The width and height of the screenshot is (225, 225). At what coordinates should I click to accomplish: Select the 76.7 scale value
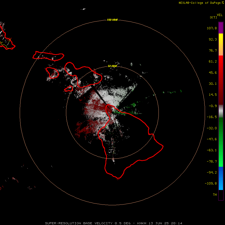coord(213,50)
